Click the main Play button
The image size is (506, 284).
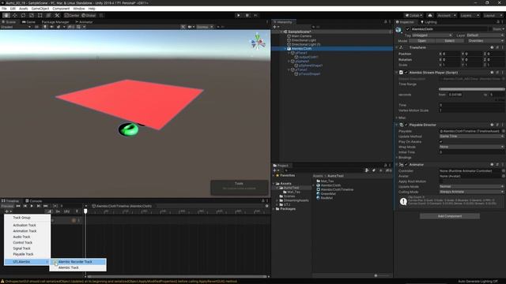[239, 15]
